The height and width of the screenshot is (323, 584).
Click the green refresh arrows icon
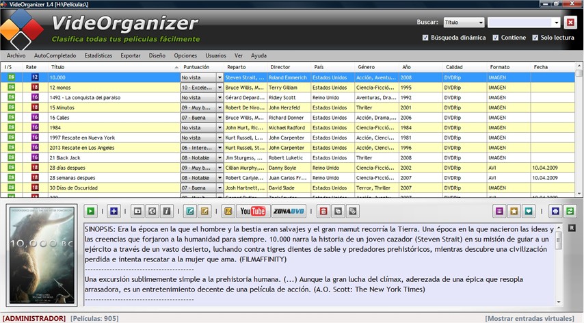tap(570, 211)
